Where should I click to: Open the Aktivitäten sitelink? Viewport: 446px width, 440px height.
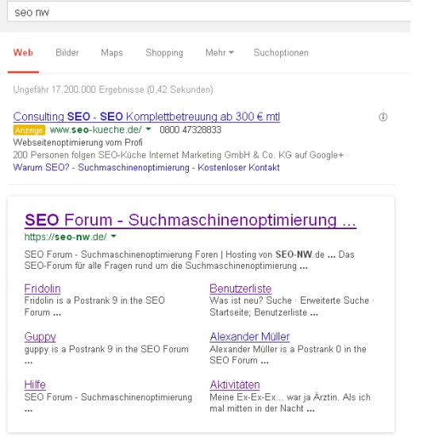[x=235, y=385]
